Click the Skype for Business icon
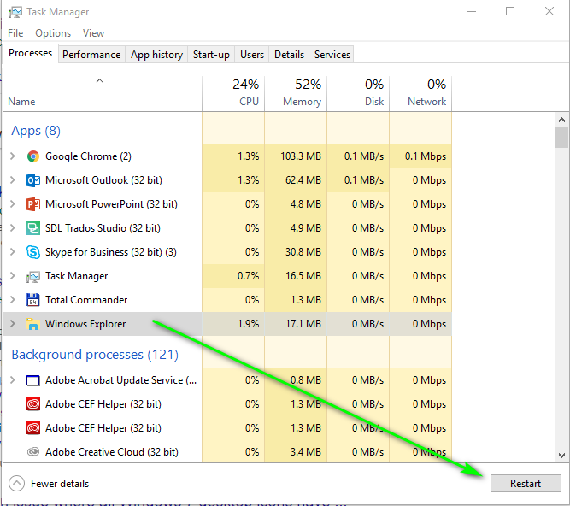The height and width of the screenshot is (506, 570). tap(33, 252)
